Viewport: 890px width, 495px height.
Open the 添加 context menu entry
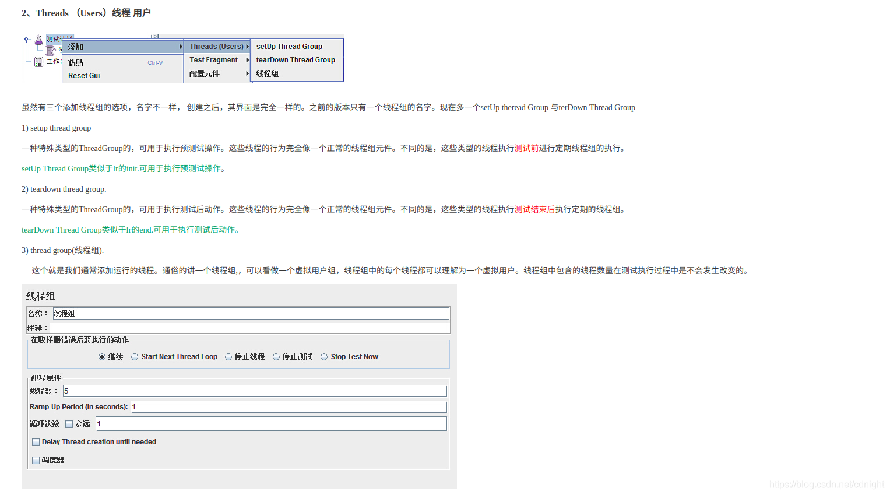click(122, 47)
